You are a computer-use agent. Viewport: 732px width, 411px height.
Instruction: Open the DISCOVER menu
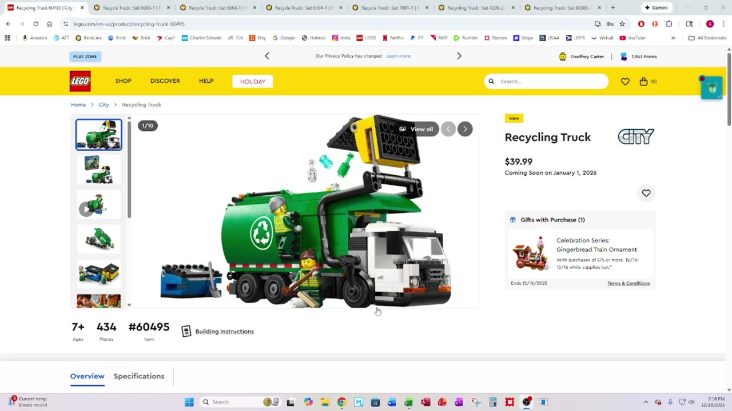165,81
